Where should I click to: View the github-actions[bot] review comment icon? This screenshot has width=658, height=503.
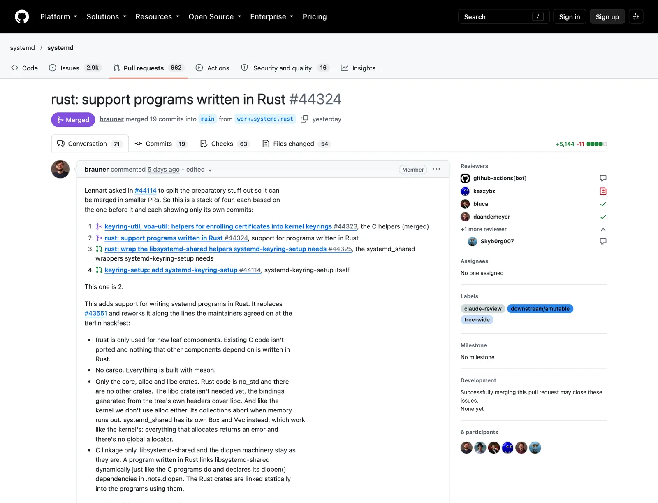(x=603, y=178)
